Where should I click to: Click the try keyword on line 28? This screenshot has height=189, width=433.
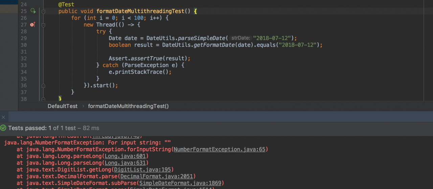point(101,31)
